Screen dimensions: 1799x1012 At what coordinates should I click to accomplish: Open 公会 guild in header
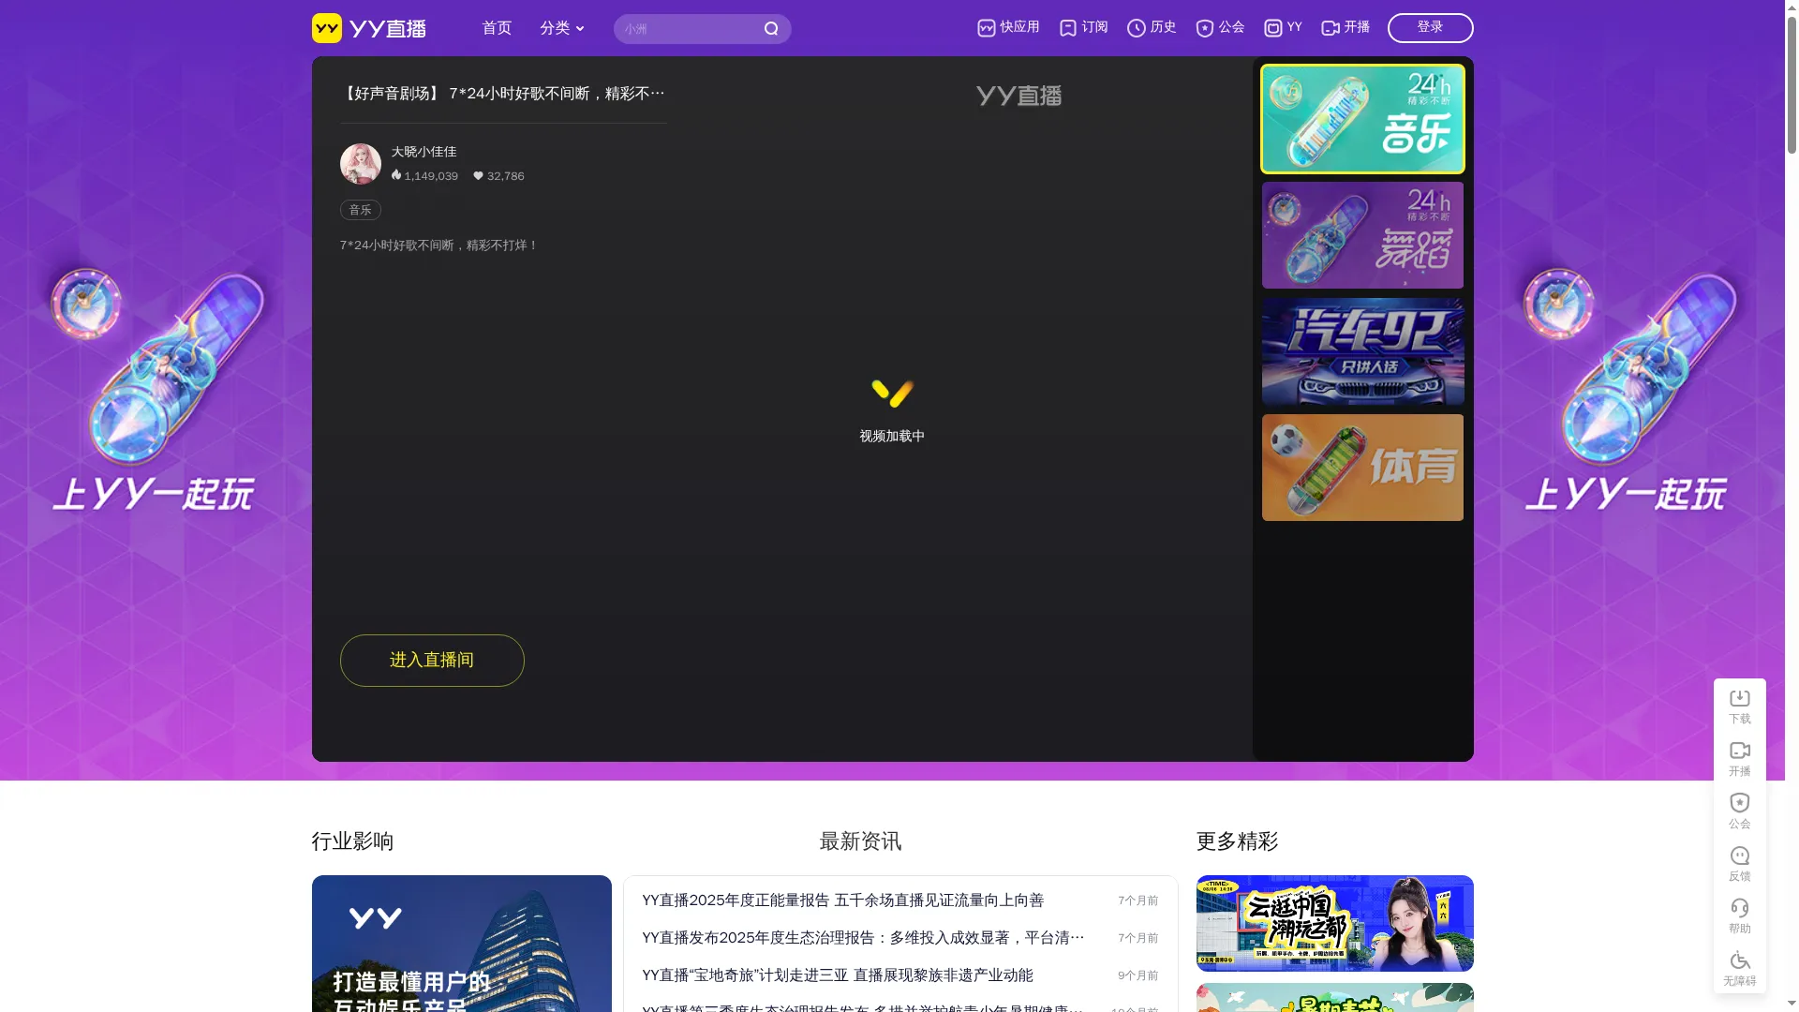click(1220, 28)
